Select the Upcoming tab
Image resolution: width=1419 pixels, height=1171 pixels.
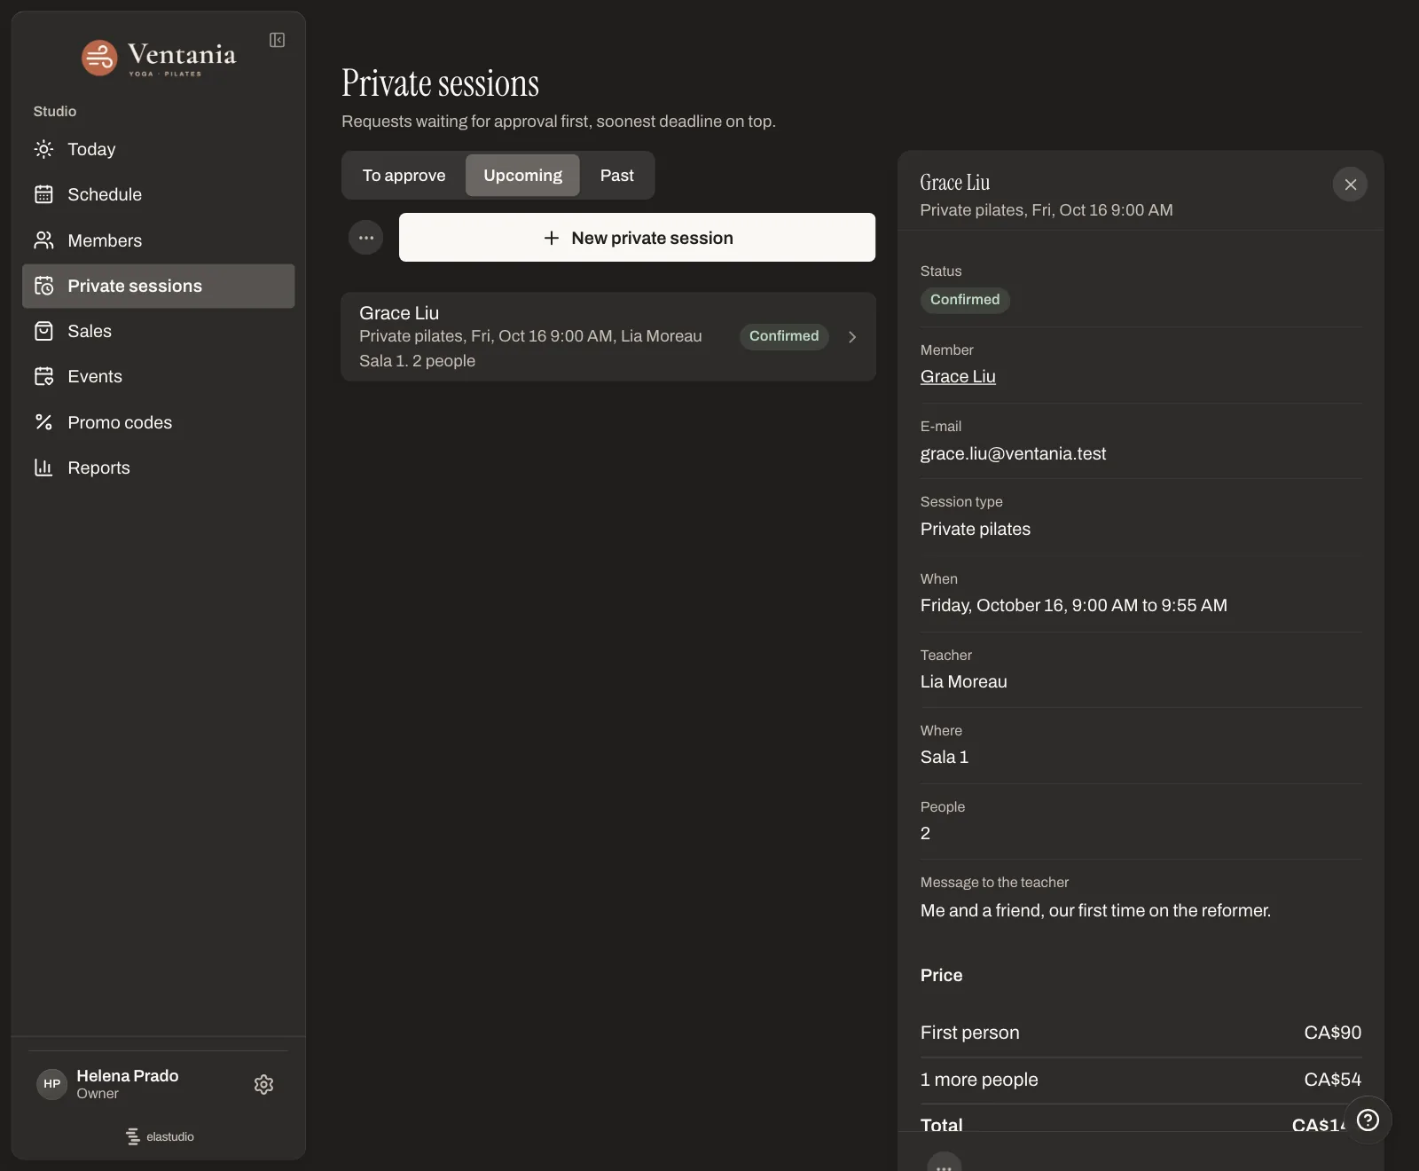tap(522, 176)
